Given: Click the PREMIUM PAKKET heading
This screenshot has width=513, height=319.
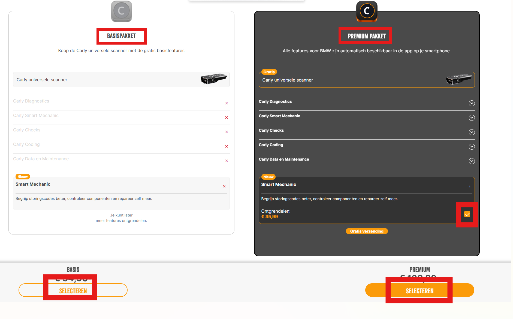Looking at the screenshot, I should coord(367,36).
